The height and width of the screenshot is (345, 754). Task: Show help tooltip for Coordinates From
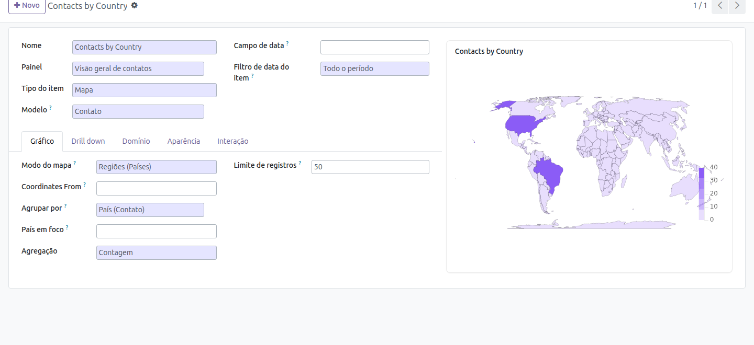click(85, 185)
